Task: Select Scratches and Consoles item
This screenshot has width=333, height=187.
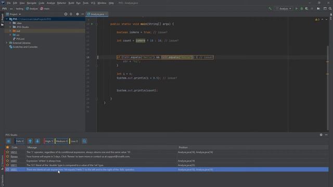Action: click(x=23, y=47)
